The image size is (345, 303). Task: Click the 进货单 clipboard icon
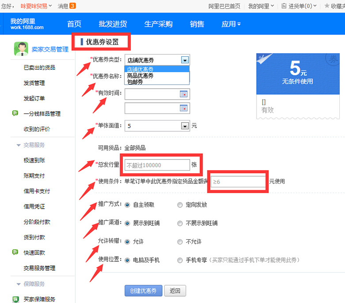(x=284, y=6)
